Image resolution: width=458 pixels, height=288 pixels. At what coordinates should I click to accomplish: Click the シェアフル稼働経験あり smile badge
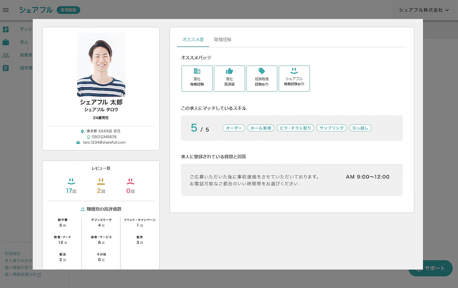(294, 78)
